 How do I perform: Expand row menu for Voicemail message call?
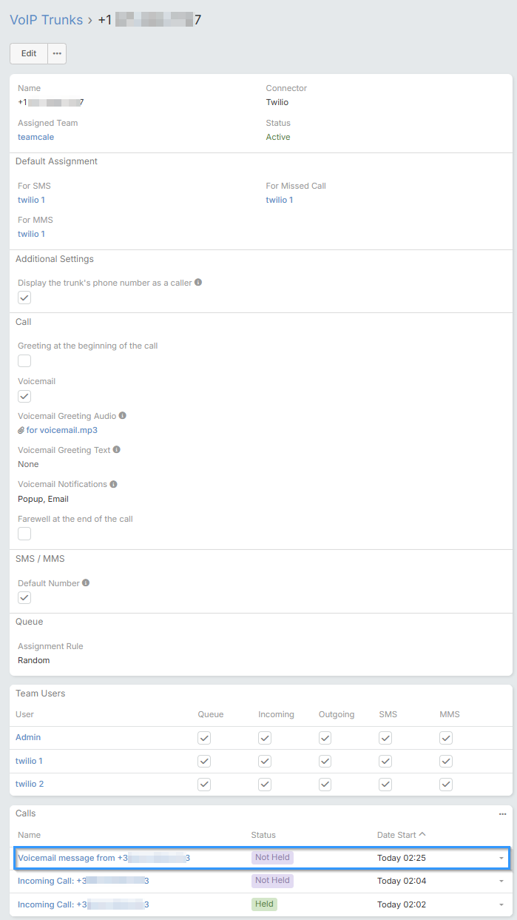[x=501, y=859]
